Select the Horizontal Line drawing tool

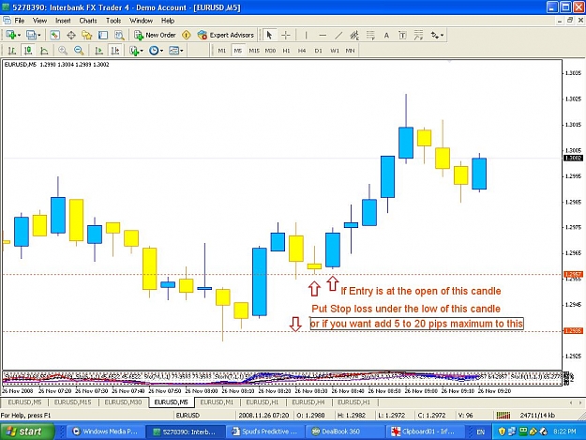click(323, 35)
